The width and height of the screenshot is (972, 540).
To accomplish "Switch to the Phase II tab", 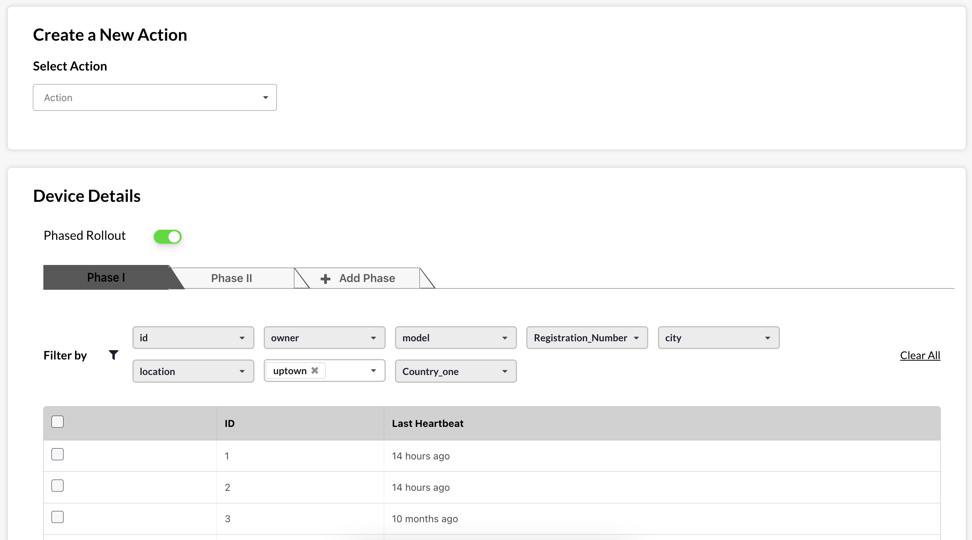I will coord(232,278).
